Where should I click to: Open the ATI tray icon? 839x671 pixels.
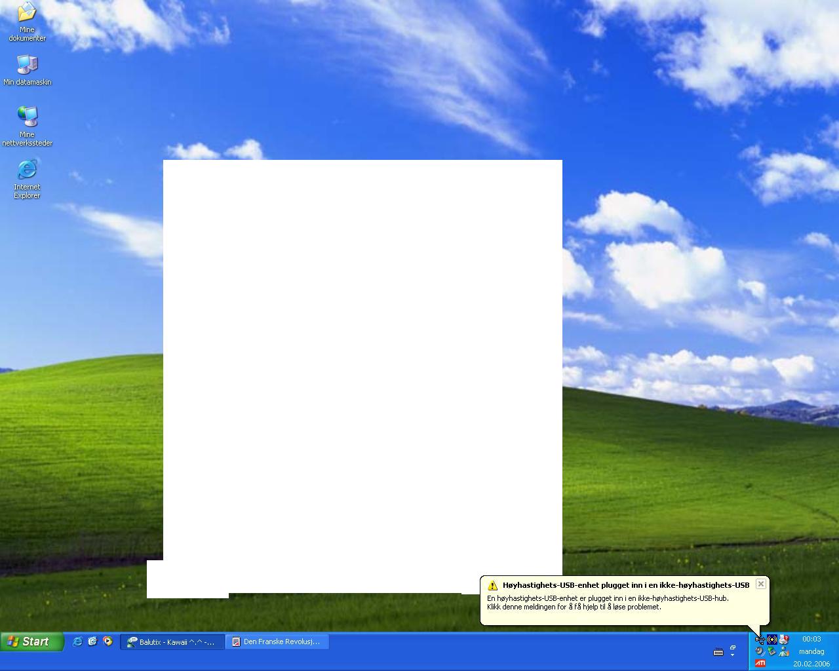[760, 664]
